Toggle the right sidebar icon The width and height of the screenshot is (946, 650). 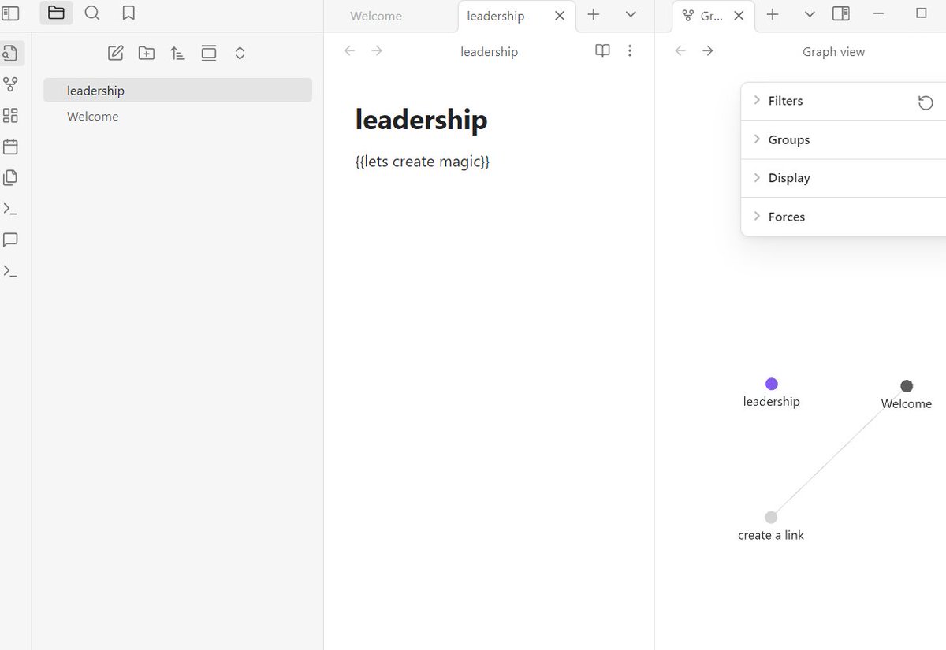[841, 13]
